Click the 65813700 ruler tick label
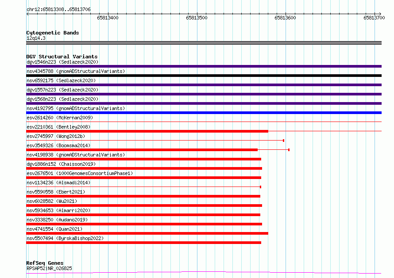The image size is (394, 278). click(x=374, y=18)
